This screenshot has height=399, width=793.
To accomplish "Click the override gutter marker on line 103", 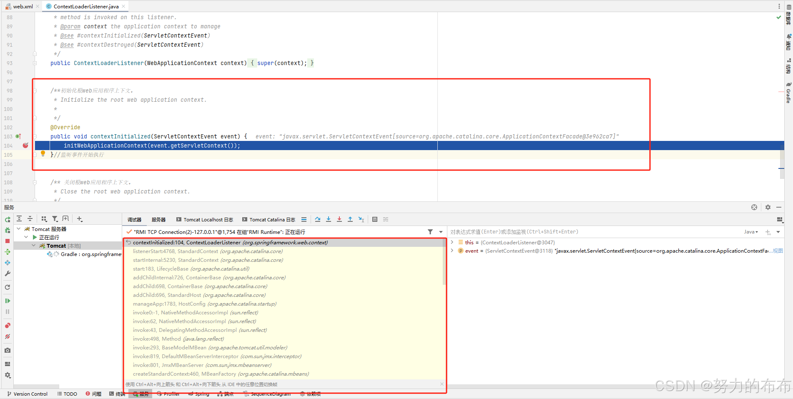I will click(x=18, y=136).
